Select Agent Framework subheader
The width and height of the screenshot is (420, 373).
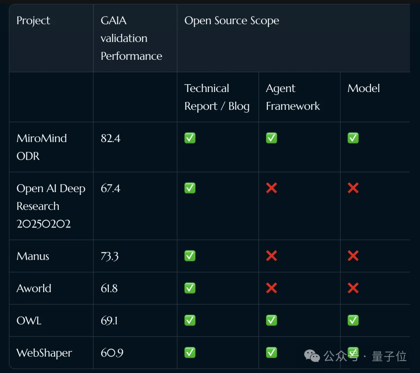click(293, 97)
